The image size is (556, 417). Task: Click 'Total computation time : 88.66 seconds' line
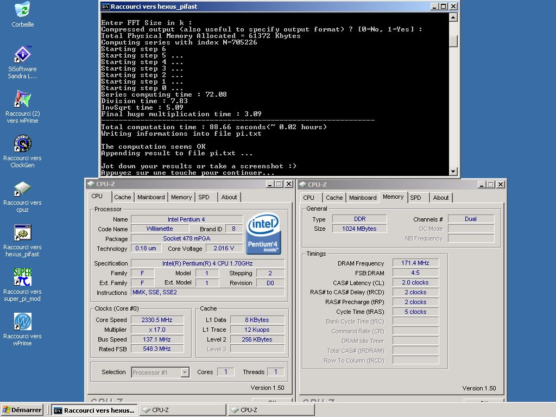pyautogui.click(x=214, y=127)
